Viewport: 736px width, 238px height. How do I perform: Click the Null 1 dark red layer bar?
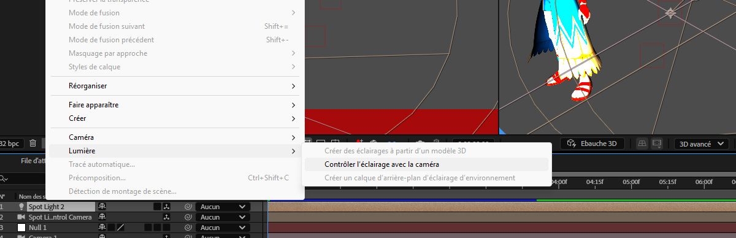[502, 228]
